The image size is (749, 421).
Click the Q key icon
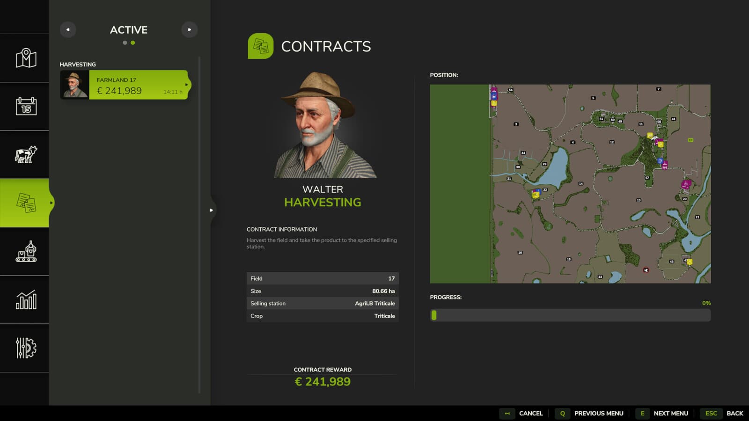click(x=562, y=414)
